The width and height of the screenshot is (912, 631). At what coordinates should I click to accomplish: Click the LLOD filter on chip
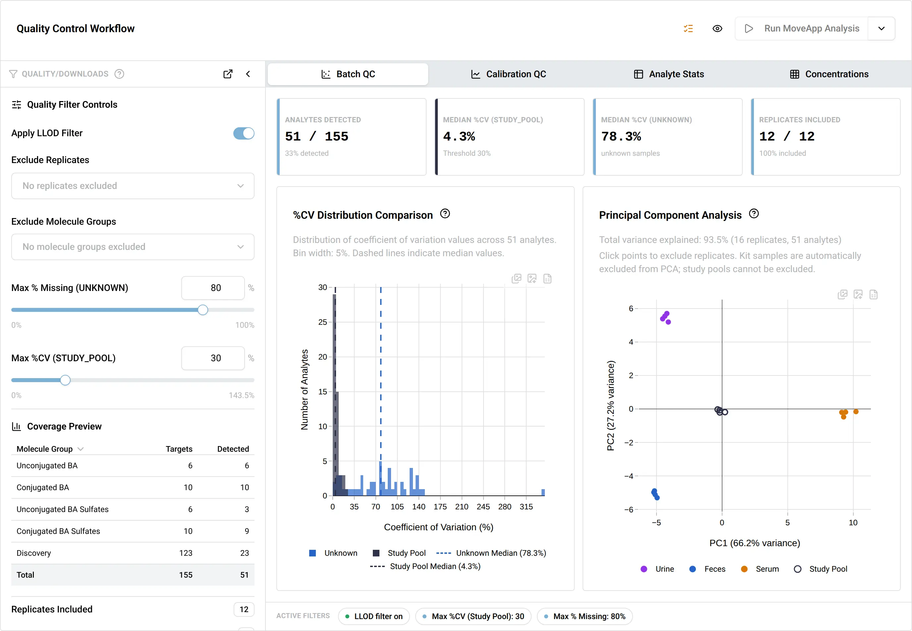point(374,616)
